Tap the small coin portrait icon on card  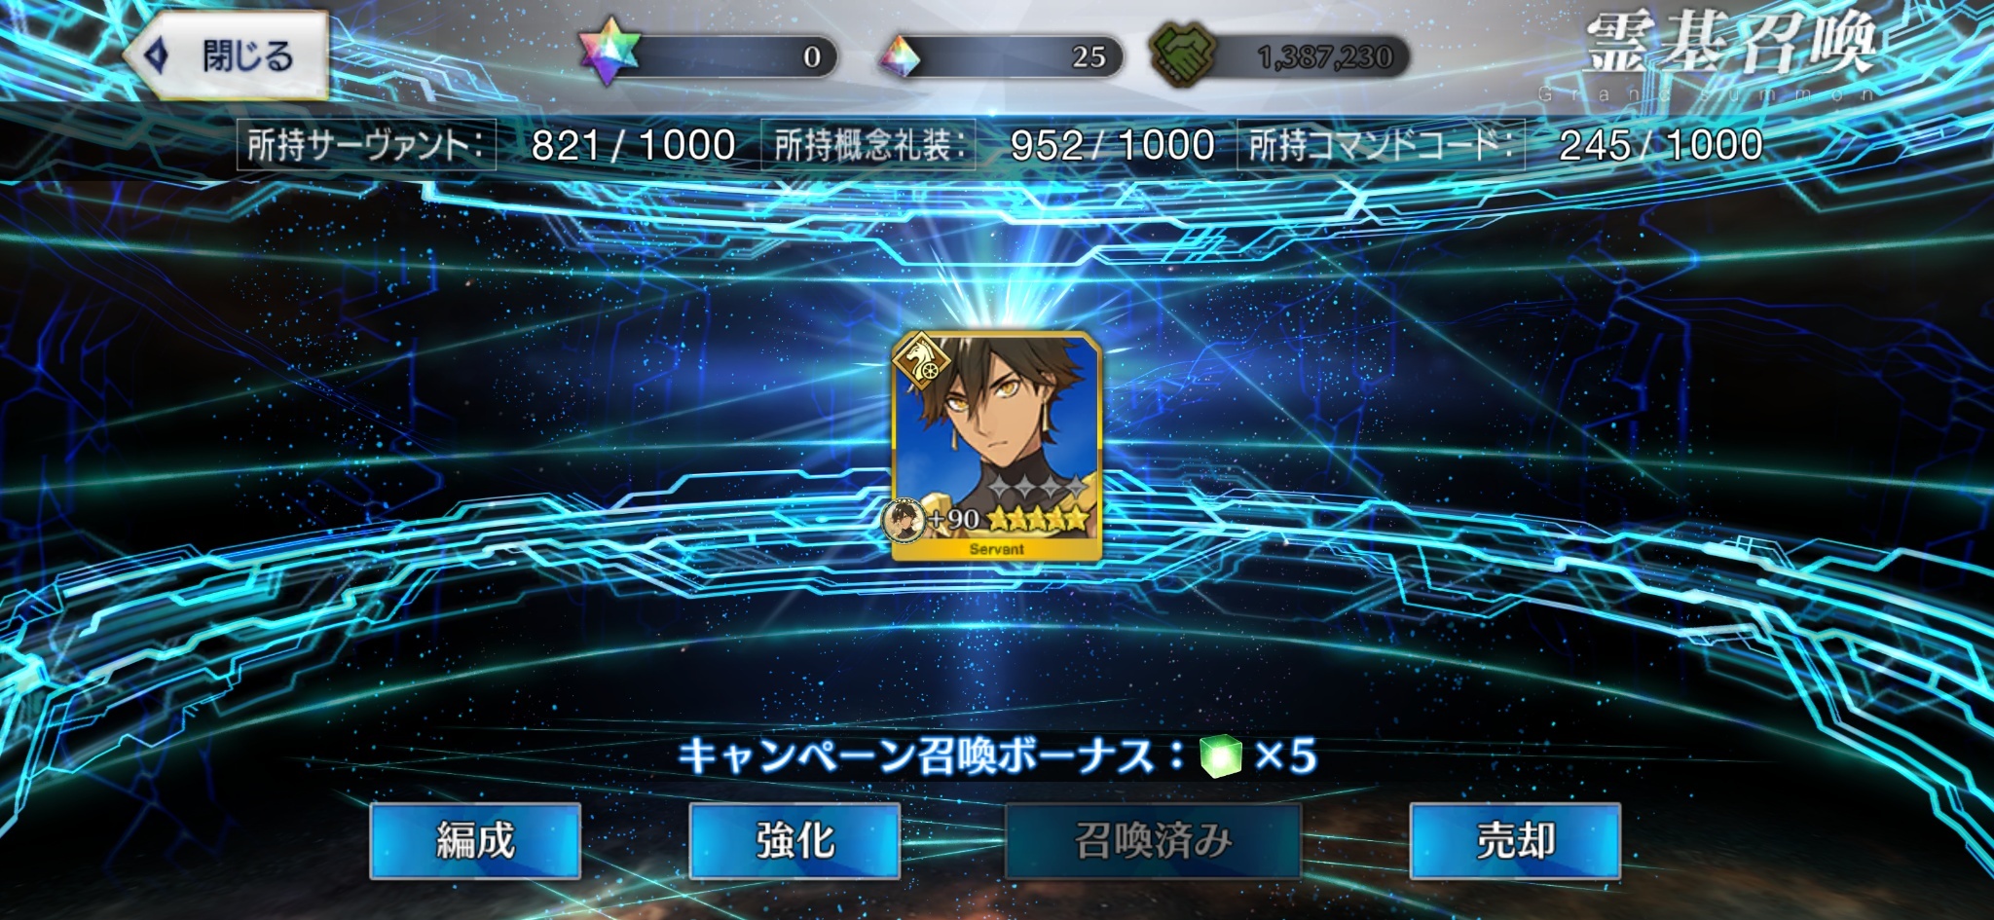[x=904, y=521]
